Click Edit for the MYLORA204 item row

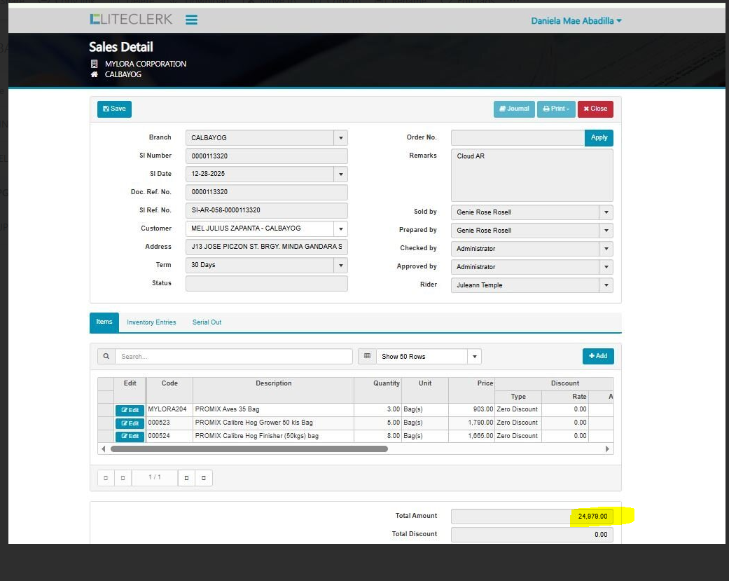130,410
